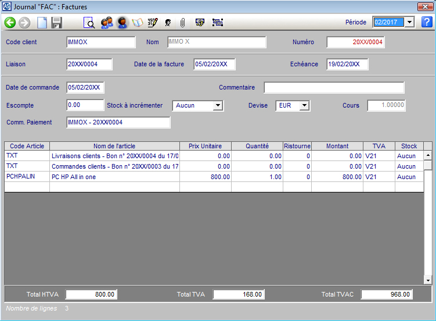Click the blue help question mark
This screenshot has width=436, height=321.
tap(427, 22)
